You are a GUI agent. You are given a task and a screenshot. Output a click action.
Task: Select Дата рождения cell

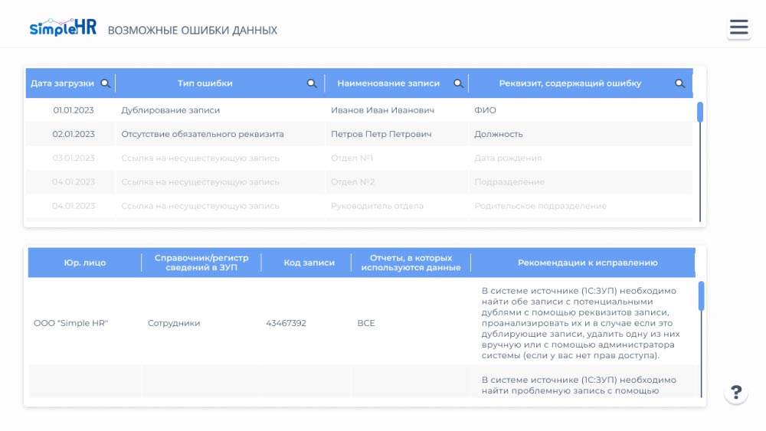[x=508, y=158]
